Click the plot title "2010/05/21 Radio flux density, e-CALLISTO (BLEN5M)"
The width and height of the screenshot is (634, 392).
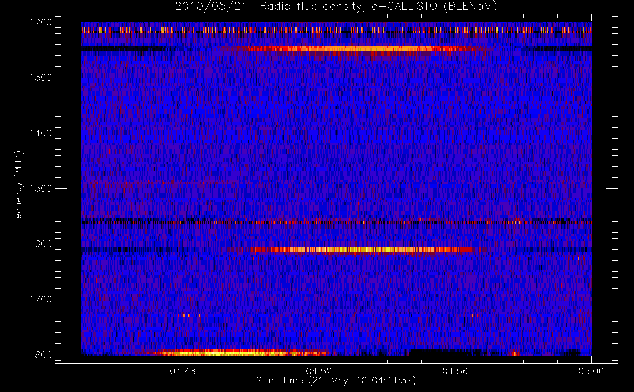pos(336,6)
